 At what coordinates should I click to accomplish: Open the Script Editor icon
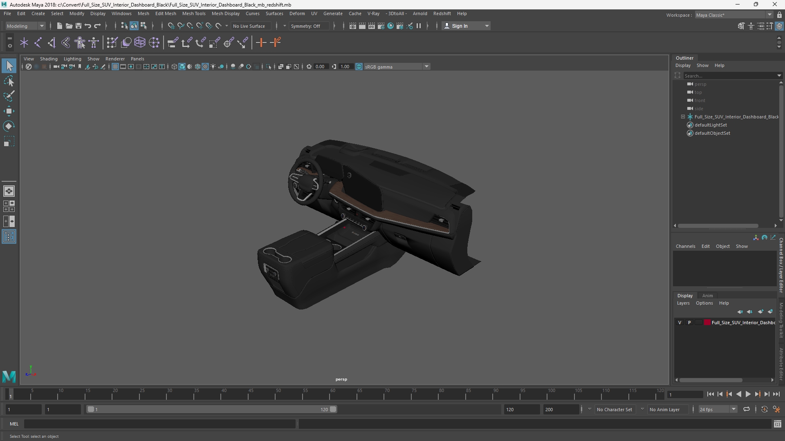point(778,424)
